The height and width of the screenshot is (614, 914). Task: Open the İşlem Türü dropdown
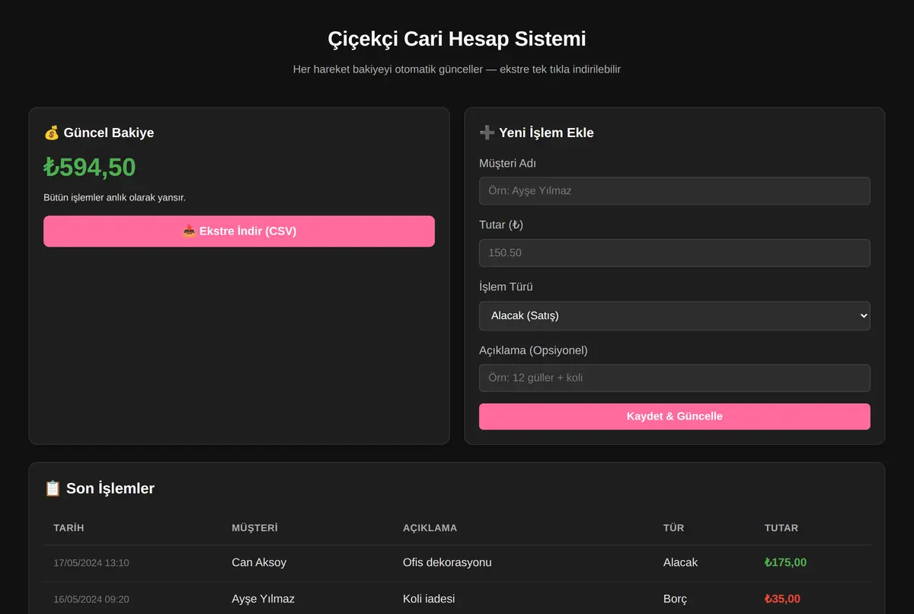tap(675, 315)
